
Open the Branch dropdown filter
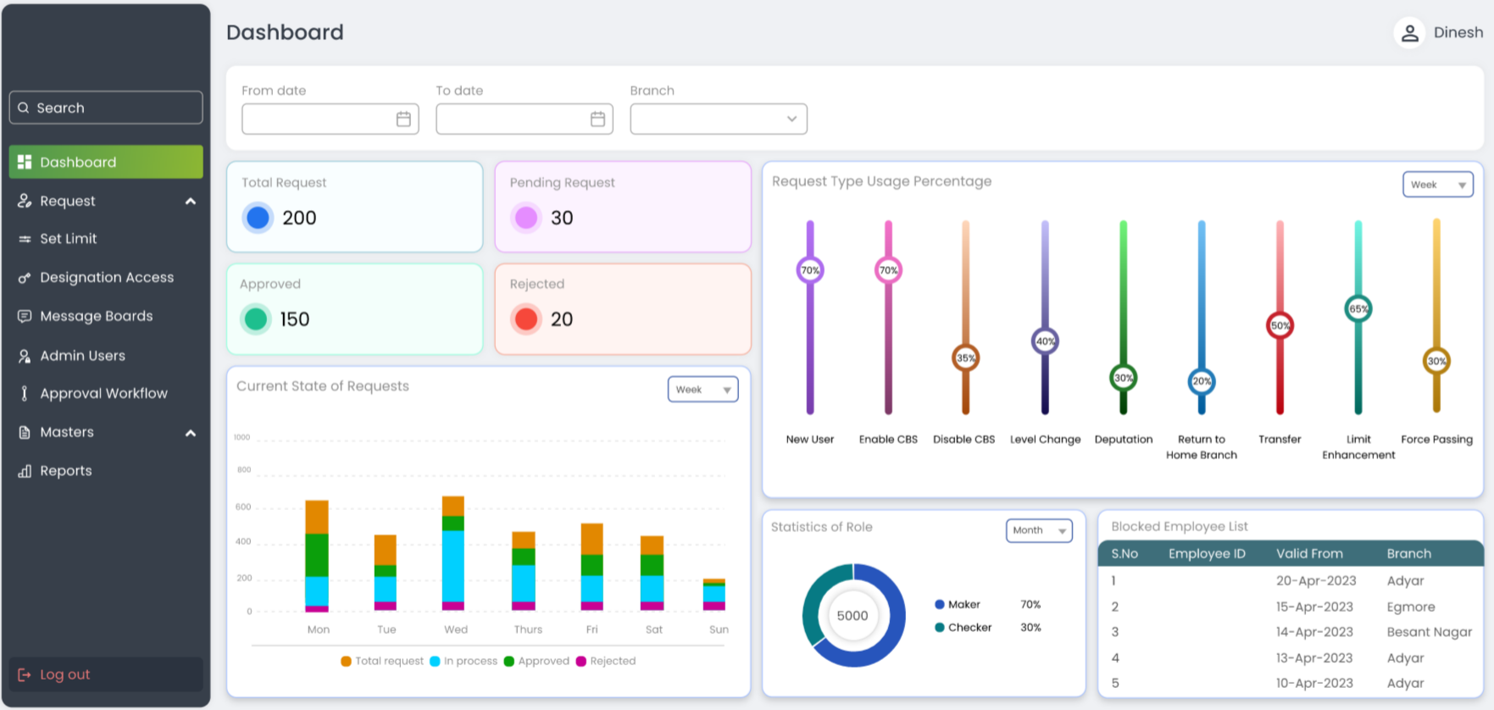pyautogui.click(x=718, y=119)
